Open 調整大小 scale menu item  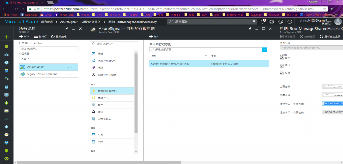112,98
